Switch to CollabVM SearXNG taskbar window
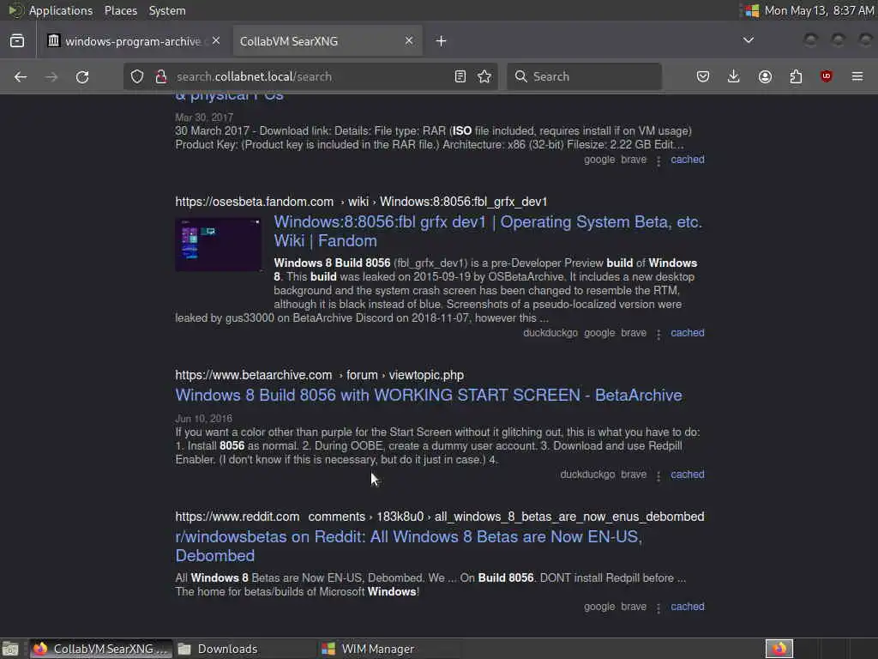The width and height of the screenshot is (878, 659). pos(101,649)
